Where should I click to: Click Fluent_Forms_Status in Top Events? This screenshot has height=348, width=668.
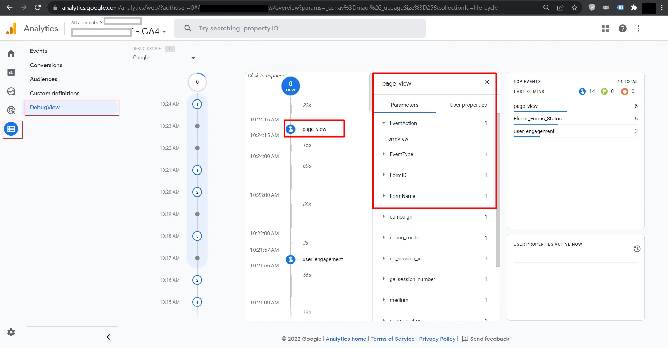tap(575, 119)
